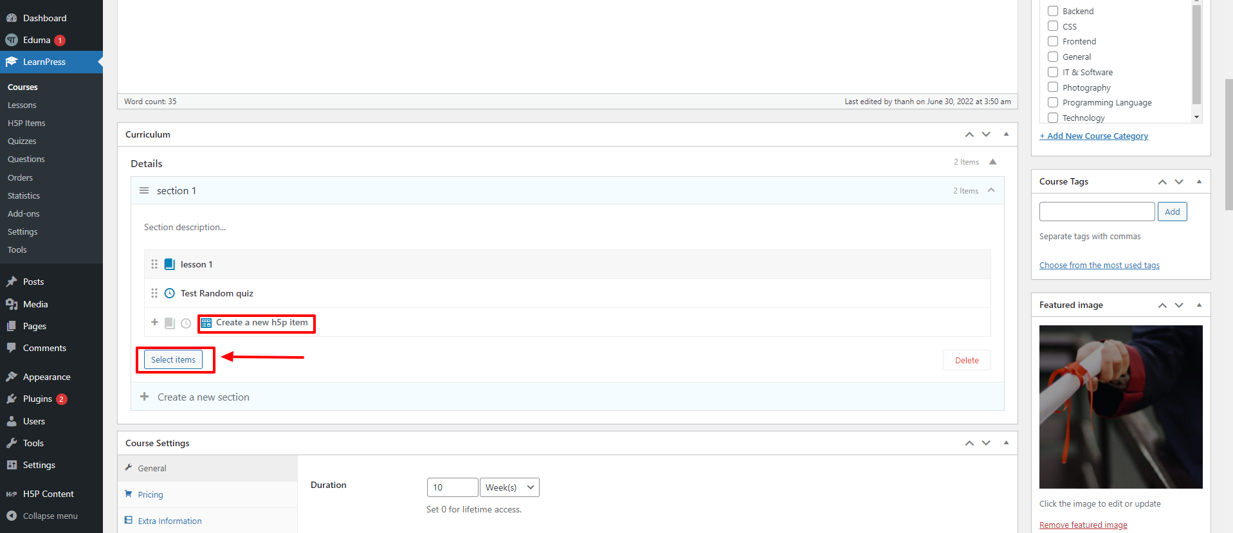This screenshot has width=1233, height=533.
Task: Click the plus icon in new item row
Action: click(154, 322)
